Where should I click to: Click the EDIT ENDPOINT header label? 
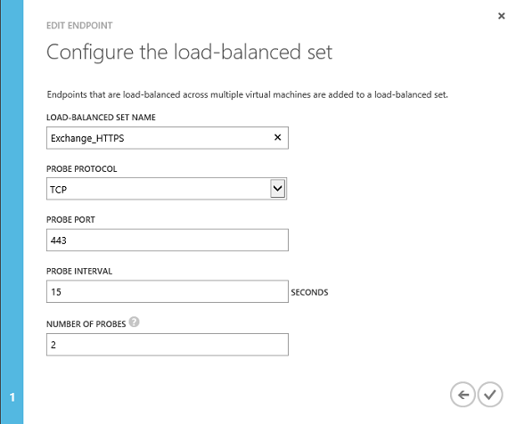79,26
